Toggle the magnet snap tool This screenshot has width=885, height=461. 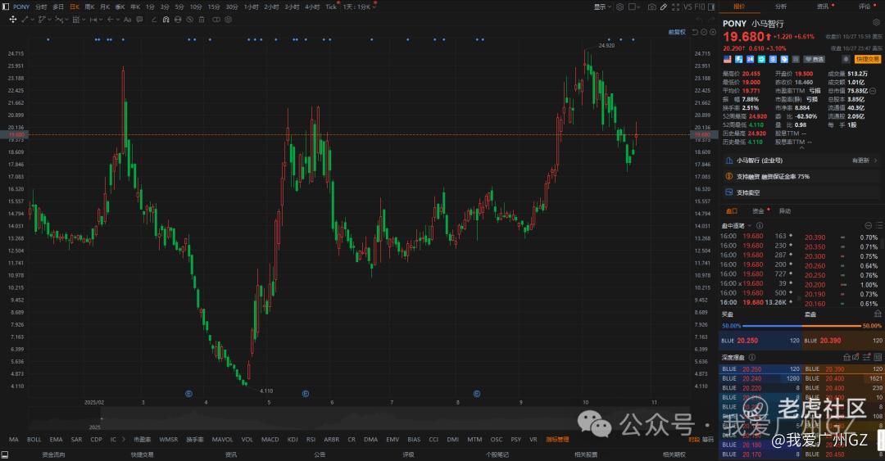coord(166,19)
